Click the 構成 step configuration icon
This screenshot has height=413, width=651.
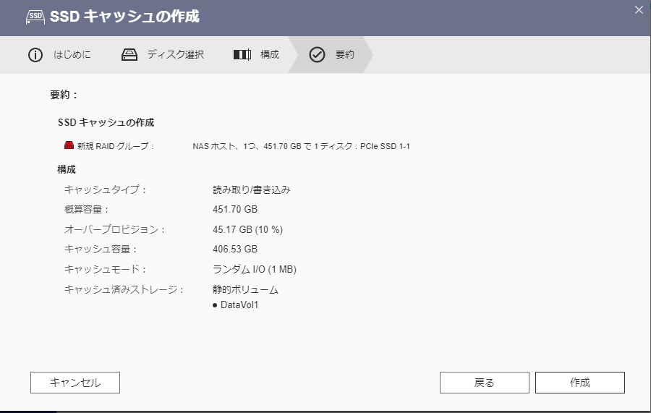tap(242, 55)
